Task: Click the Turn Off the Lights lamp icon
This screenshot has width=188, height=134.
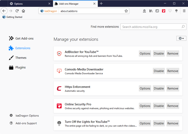Action: [x=176, y=11]
